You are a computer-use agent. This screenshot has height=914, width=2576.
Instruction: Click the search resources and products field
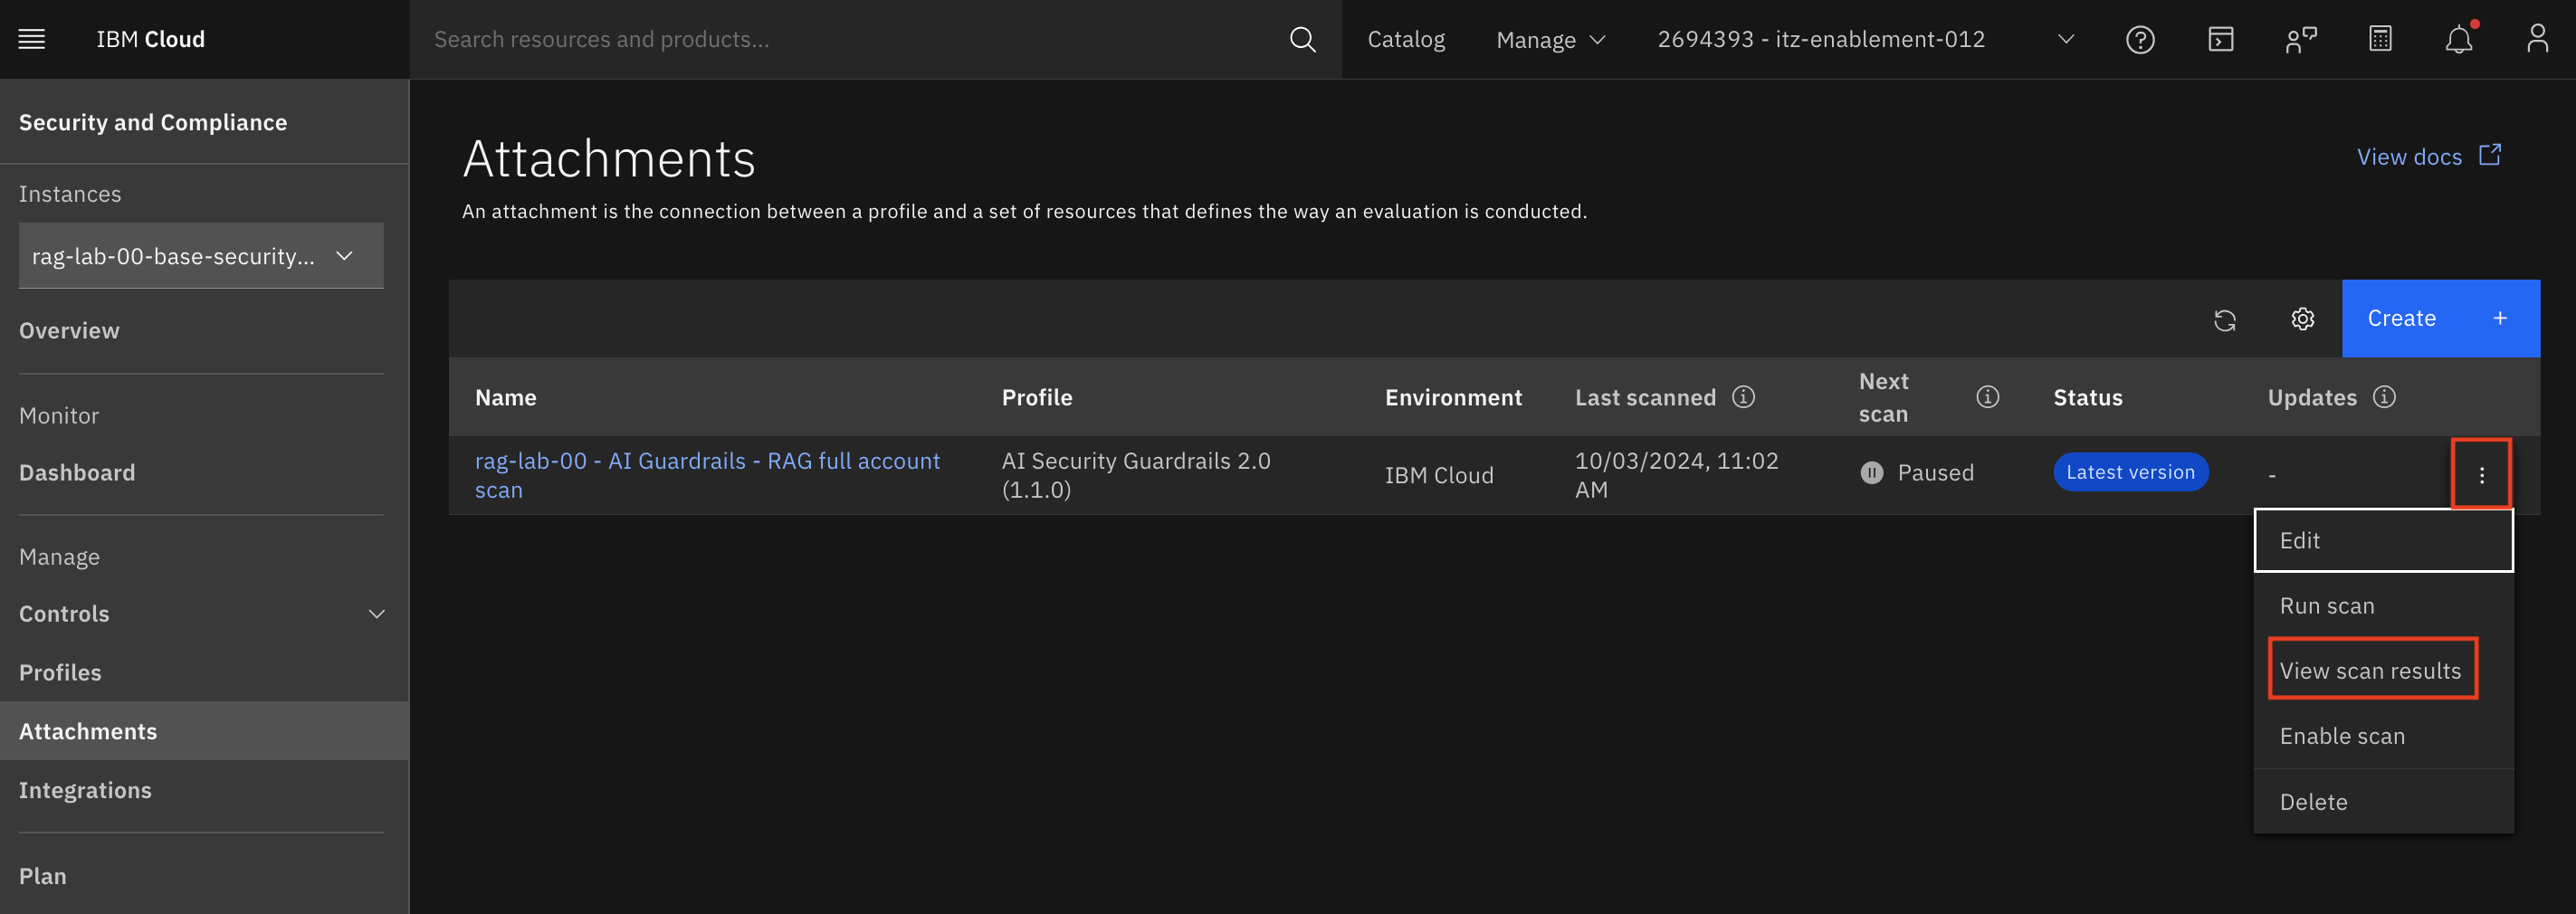[850, 39]
